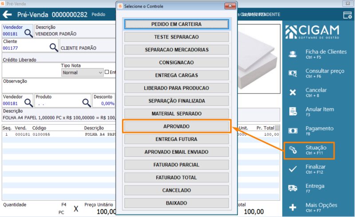The image size is (355, 217).
Task: Close the Selecione o Controle dialog
Action: tap(230, 6)
